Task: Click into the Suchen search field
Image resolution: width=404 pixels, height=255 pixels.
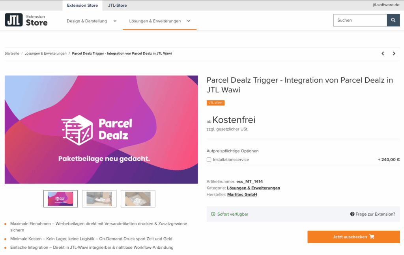Action: pos(360,20)
